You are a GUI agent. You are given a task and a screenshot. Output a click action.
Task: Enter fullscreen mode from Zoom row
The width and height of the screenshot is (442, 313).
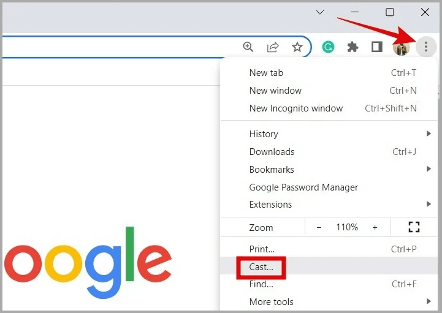pyautogui.click(x=414, y=227)
